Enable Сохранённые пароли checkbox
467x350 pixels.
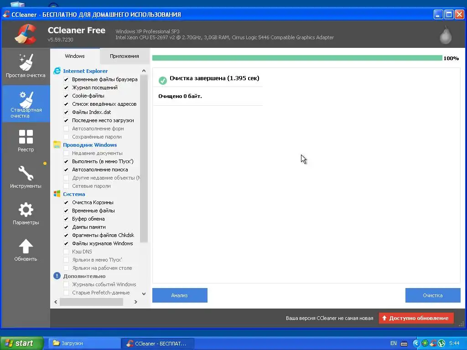coord(66,137)
